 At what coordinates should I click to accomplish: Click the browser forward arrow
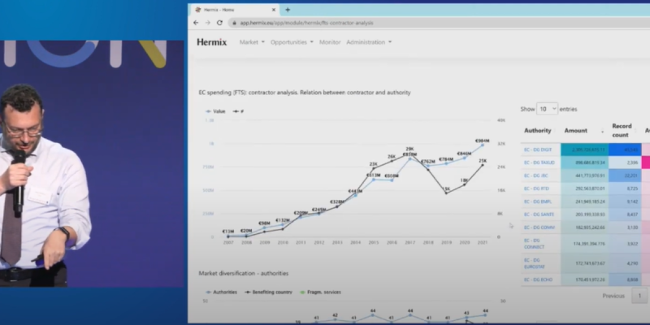[x=208, y=23]
